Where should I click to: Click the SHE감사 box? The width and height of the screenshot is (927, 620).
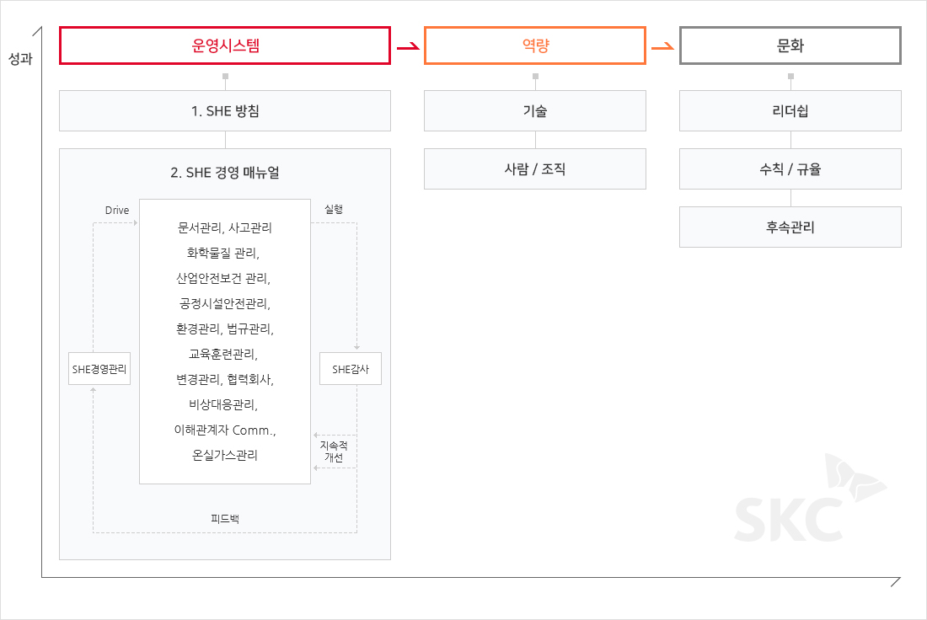[351, 369]
